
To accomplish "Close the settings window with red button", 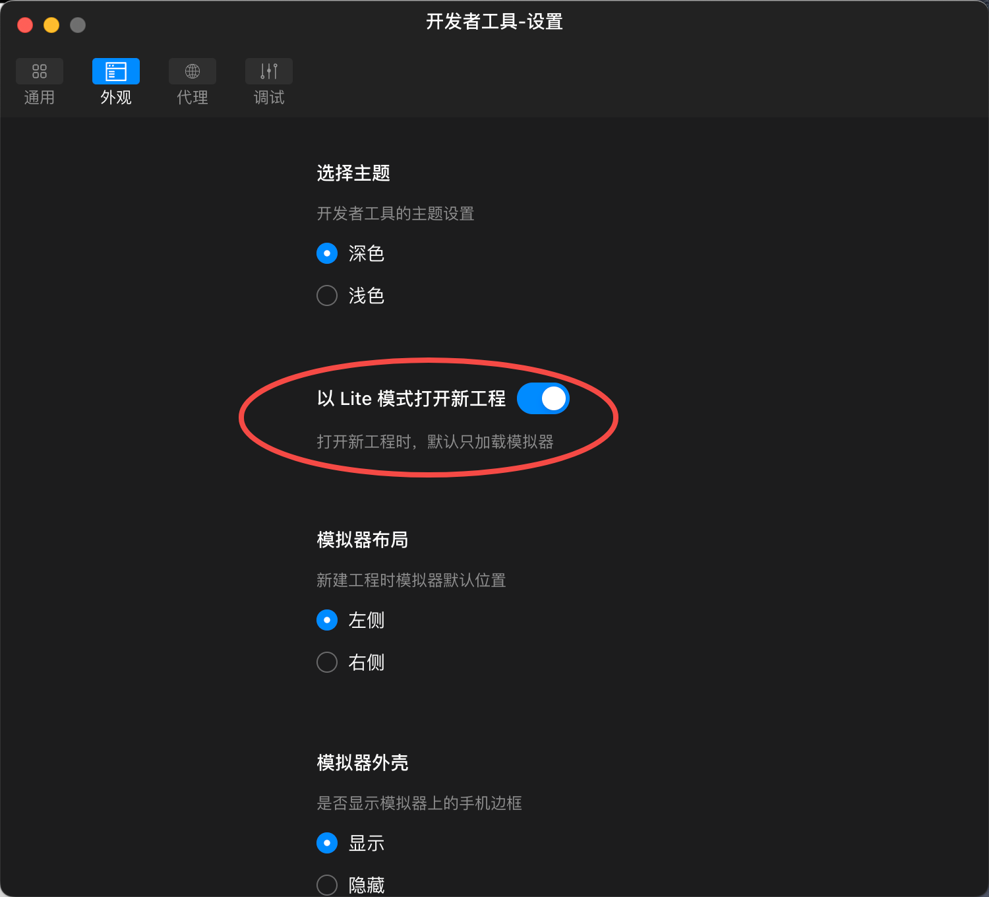I will click(25, 25).
